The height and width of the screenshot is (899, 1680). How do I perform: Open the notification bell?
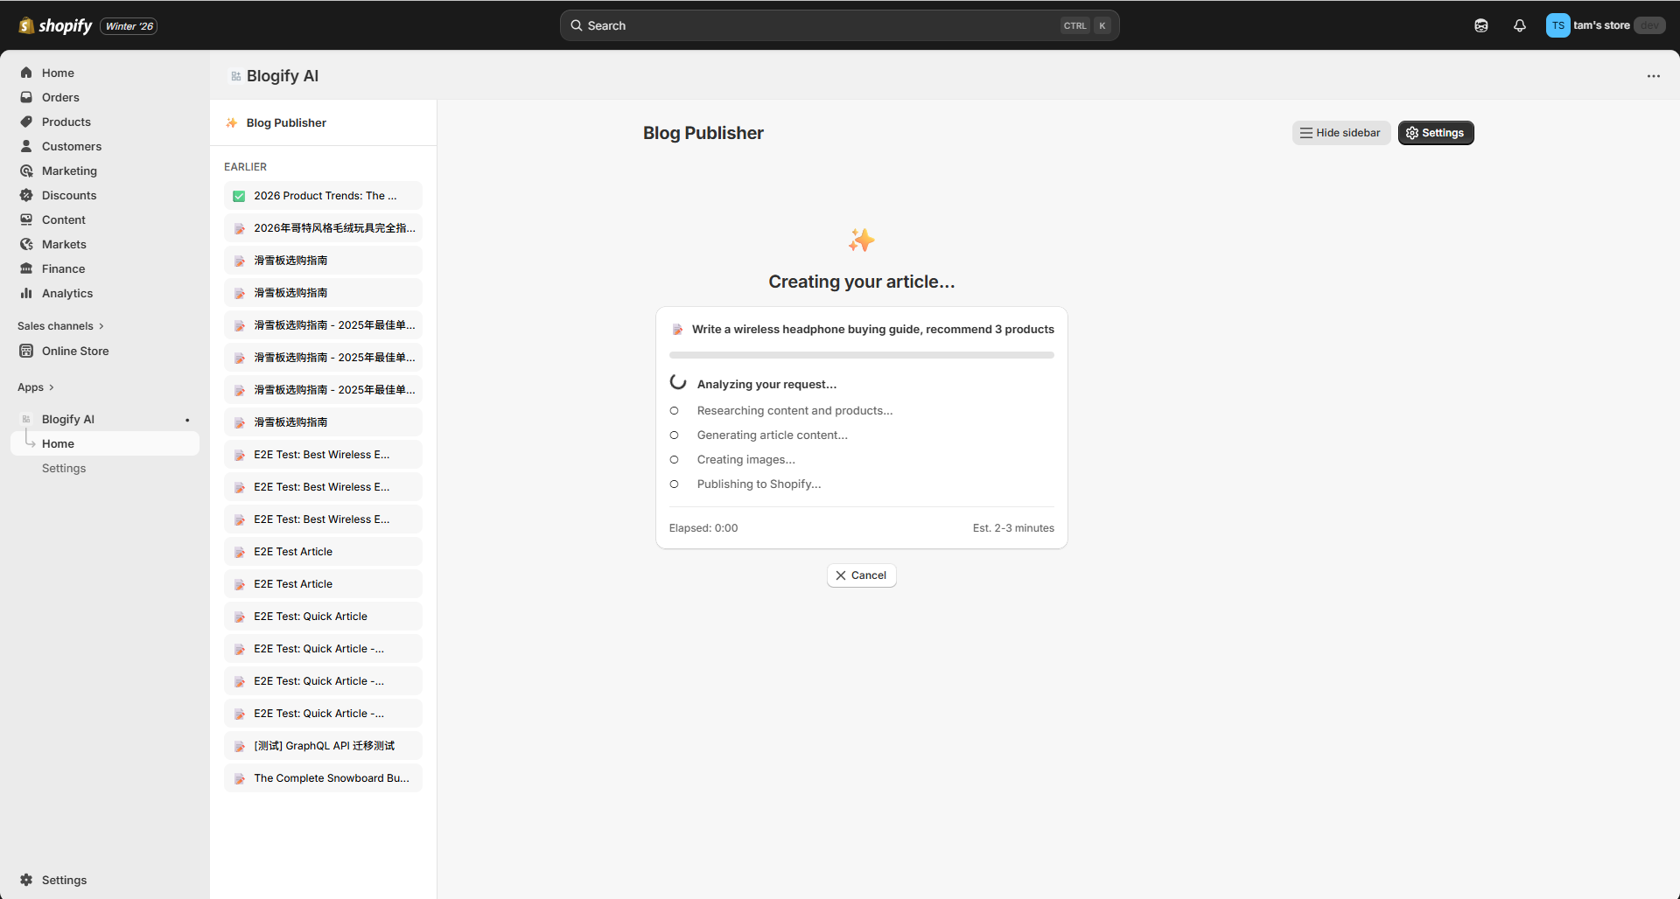pos(1520,25)
